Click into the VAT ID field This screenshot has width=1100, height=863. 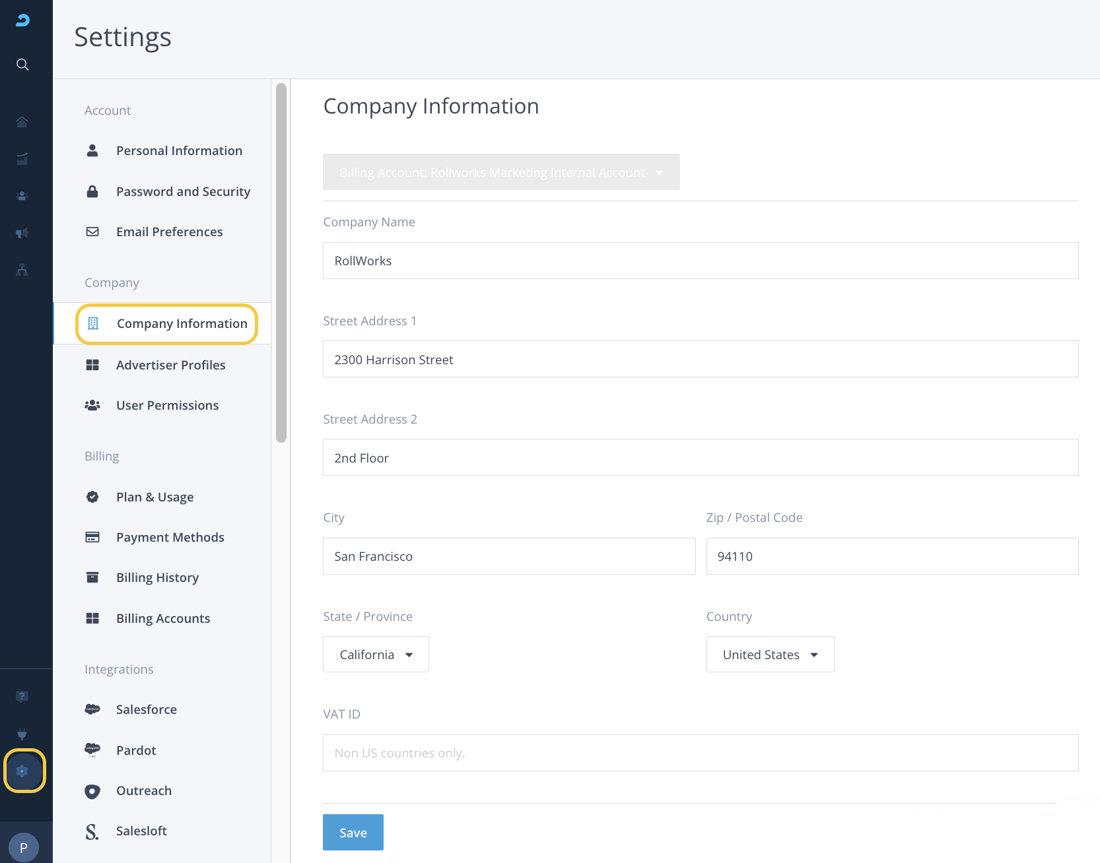click(700, 753)
